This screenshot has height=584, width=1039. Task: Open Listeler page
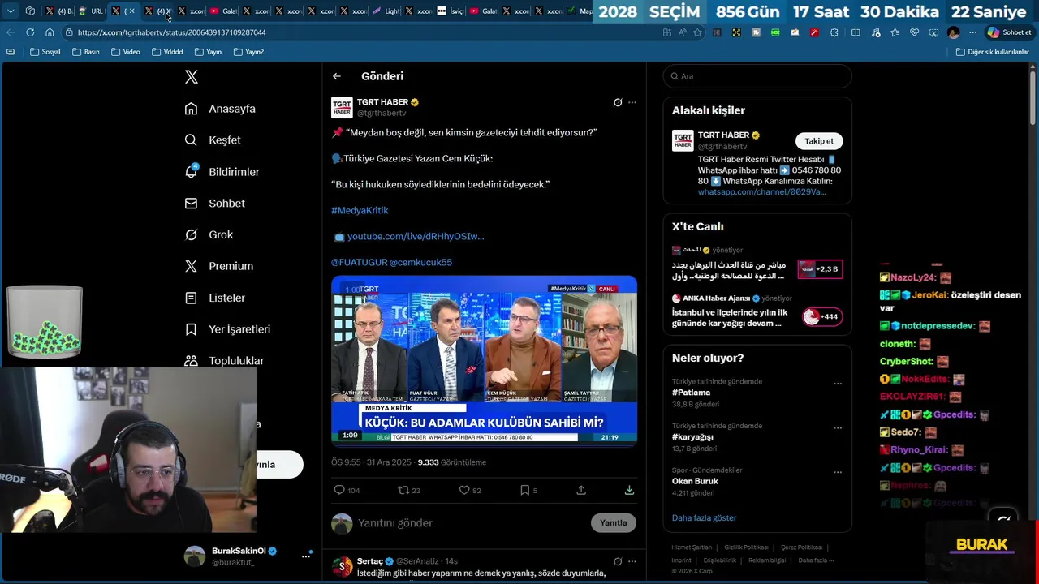click(x=214, y=298)
